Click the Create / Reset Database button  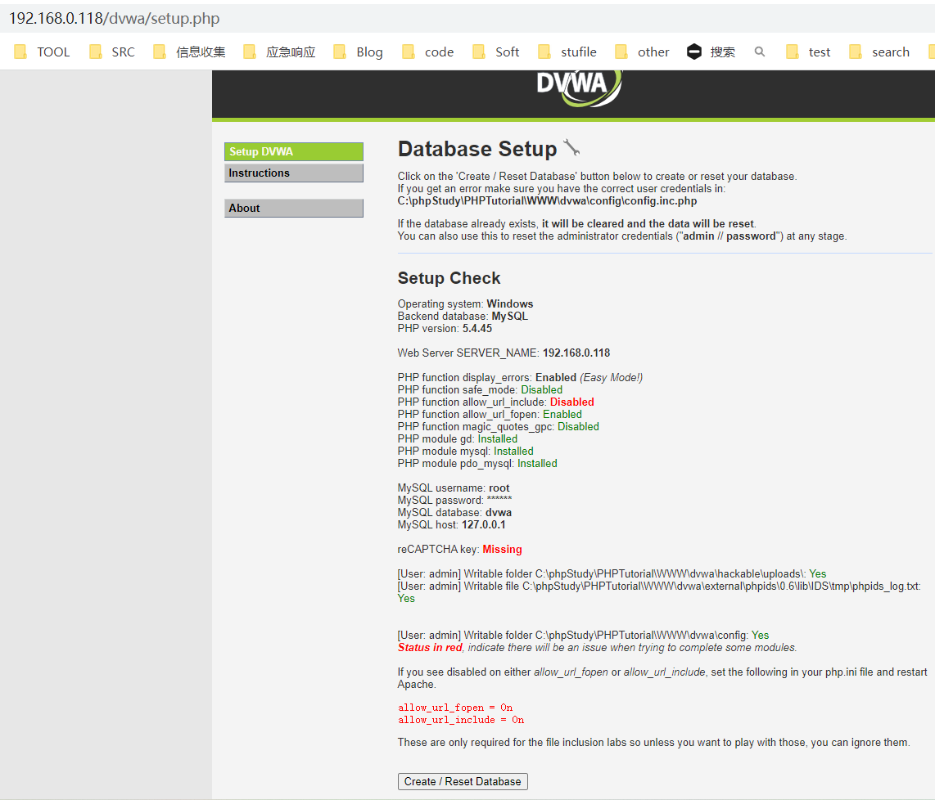(463, 781)
